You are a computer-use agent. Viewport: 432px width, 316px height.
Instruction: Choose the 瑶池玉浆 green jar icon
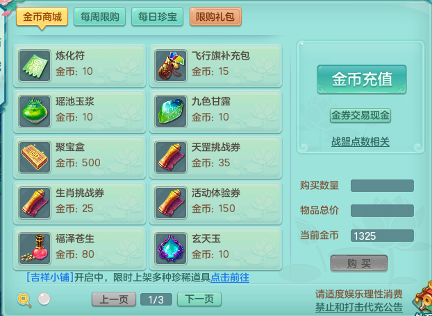pos(35,112)
